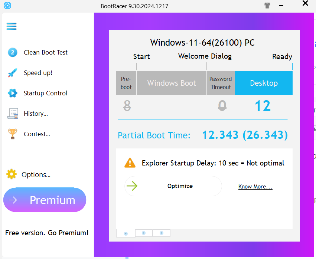The width and height of the screenshot is (316, 259).
Task: Click the Desktop time value 12
Action: [263, 106]
